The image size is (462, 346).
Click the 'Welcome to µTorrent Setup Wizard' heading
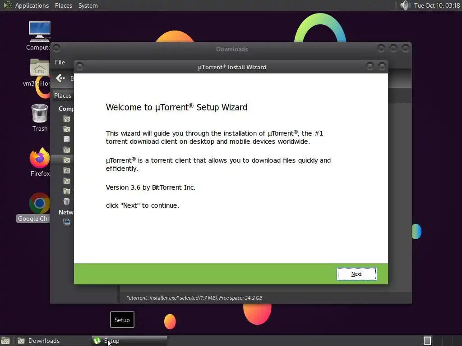pyautogui.click(x=176, y=107)
